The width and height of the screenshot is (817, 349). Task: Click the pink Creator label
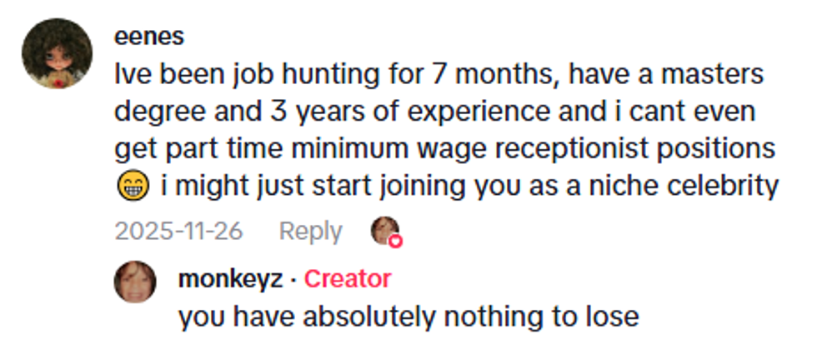click(347, 279)
